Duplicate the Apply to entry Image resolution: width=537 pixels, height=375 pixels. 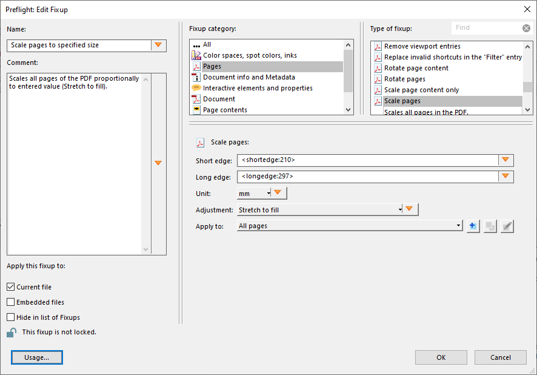[x=490, y=225]
